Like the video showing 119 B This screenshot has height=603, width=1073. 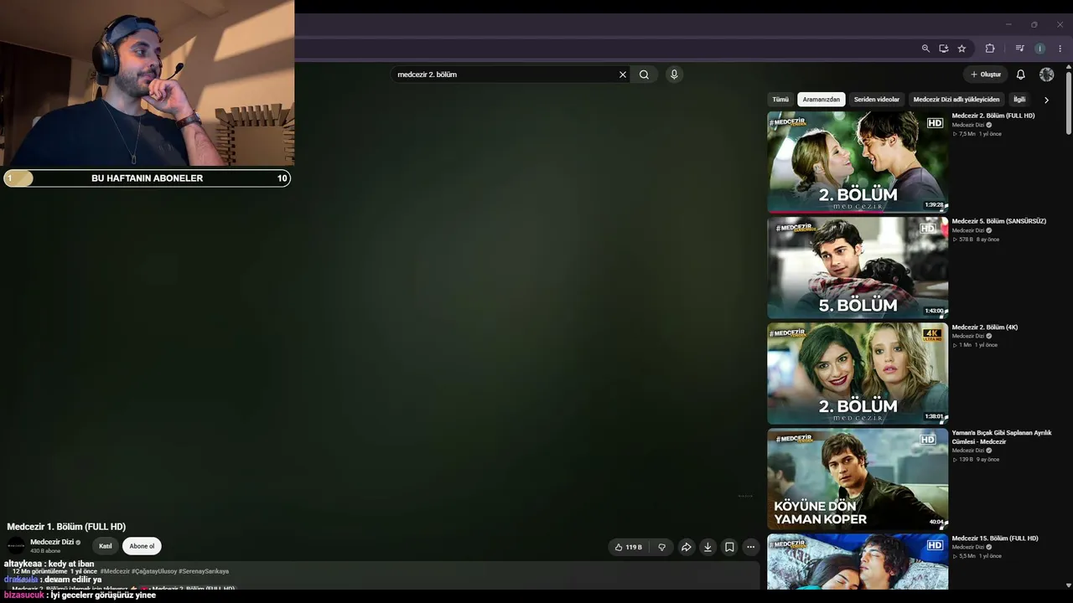tap(629, 547)
